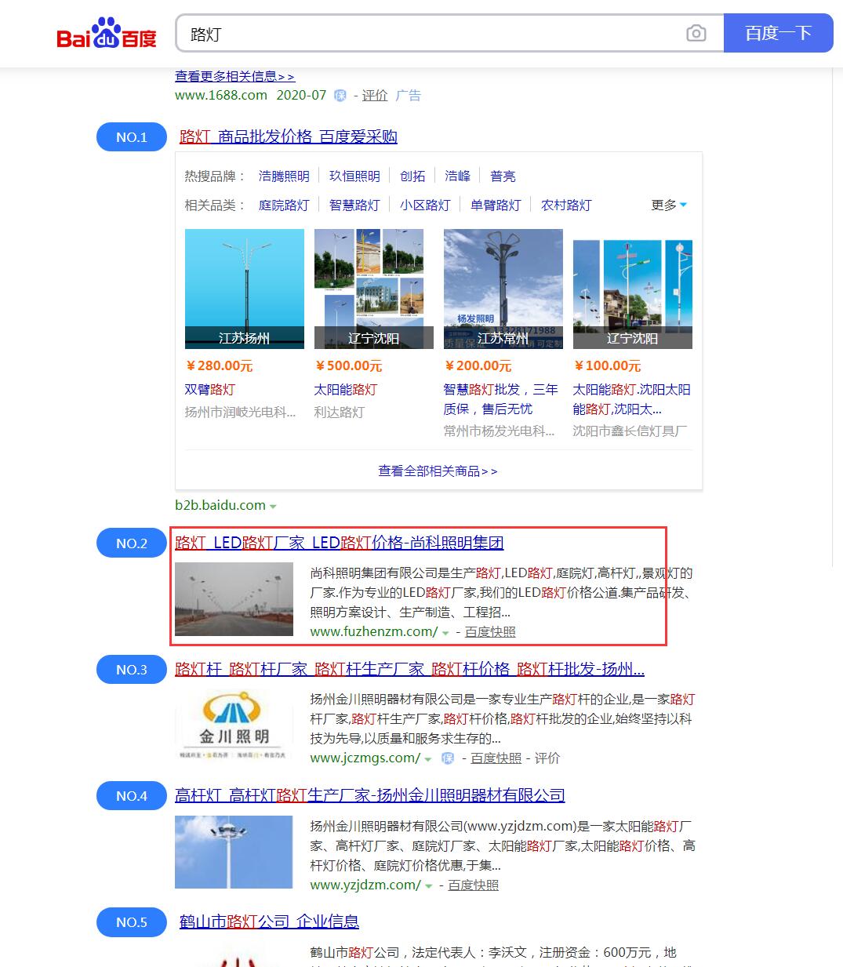Expand dropdown arrow after www.fuzhenzm.com/
The height and width of the screenshot is (967, 843).
coord(445,633)
